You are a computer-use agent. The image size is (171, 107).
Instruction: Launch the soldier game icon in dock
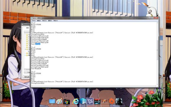pos(119,101)
